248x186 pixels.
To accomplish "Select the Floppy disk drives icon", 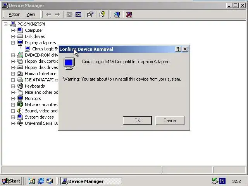I will tap(20, 67).
